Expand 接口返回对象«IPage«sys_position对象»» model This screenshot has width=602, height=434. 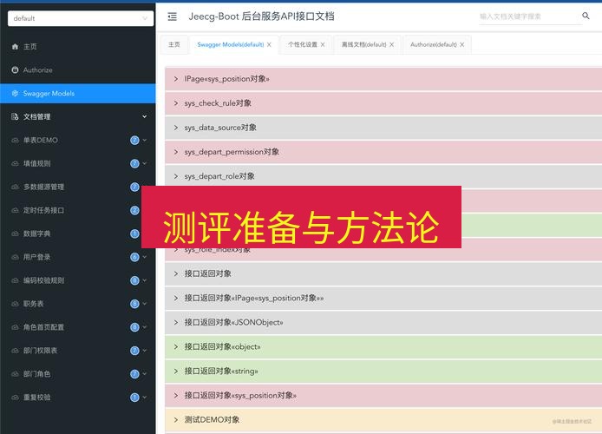(383, 298)
